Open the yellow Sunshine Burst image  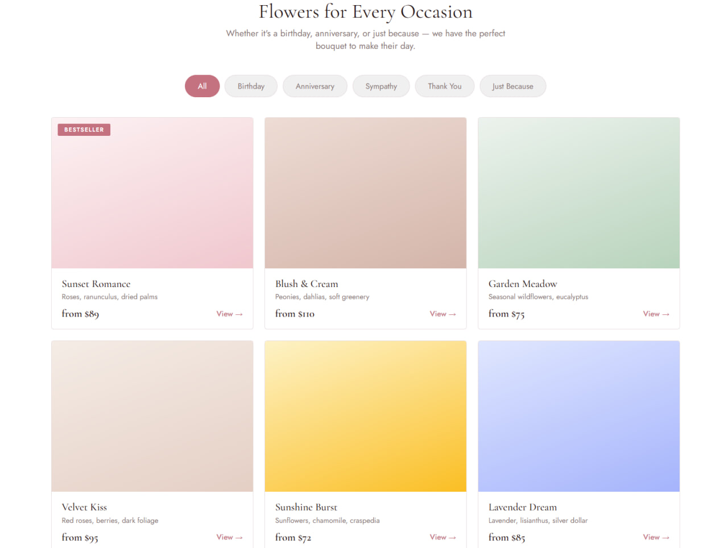coord(365,416)
